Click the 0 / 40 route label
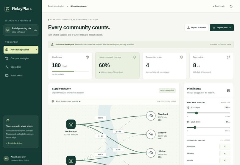Viewport: 240px width, 165px height. pyautogui.click(x=101, y=136)
